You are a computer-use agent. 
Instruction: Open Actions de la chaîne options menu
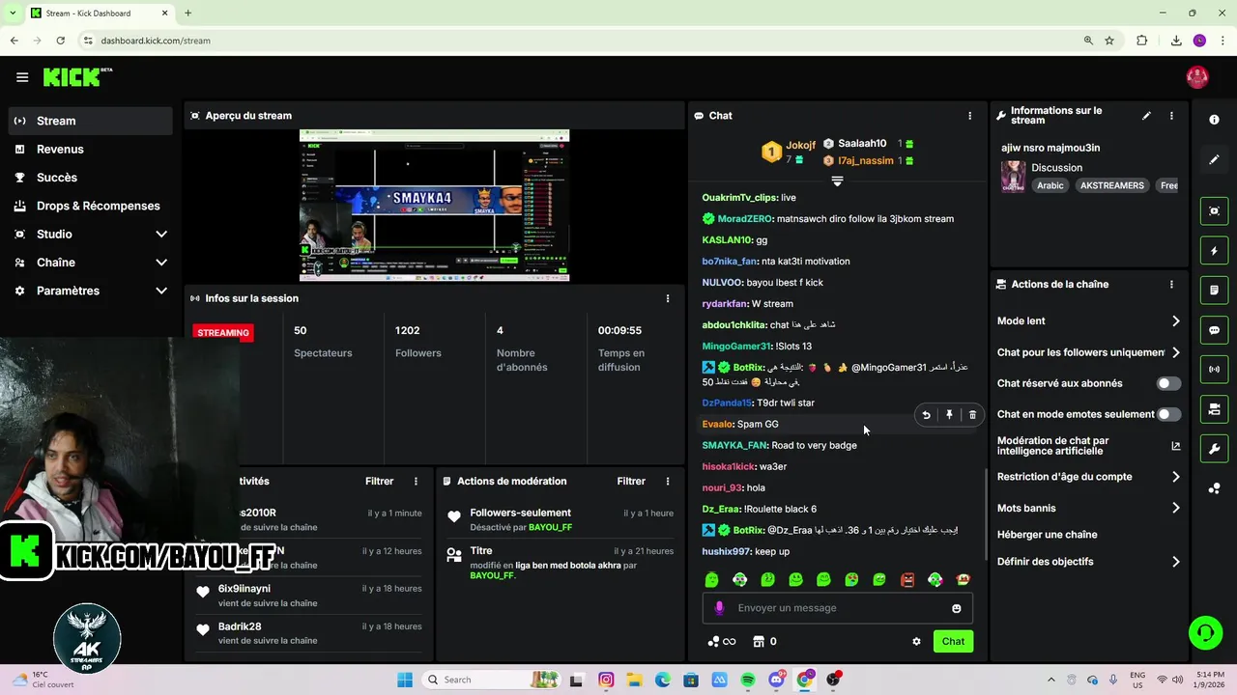1171,285
